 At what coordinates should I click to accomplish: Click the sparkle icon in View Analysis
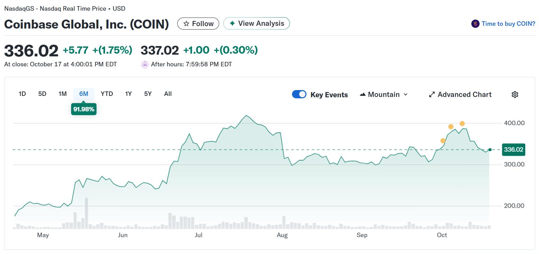coord(232,23)
